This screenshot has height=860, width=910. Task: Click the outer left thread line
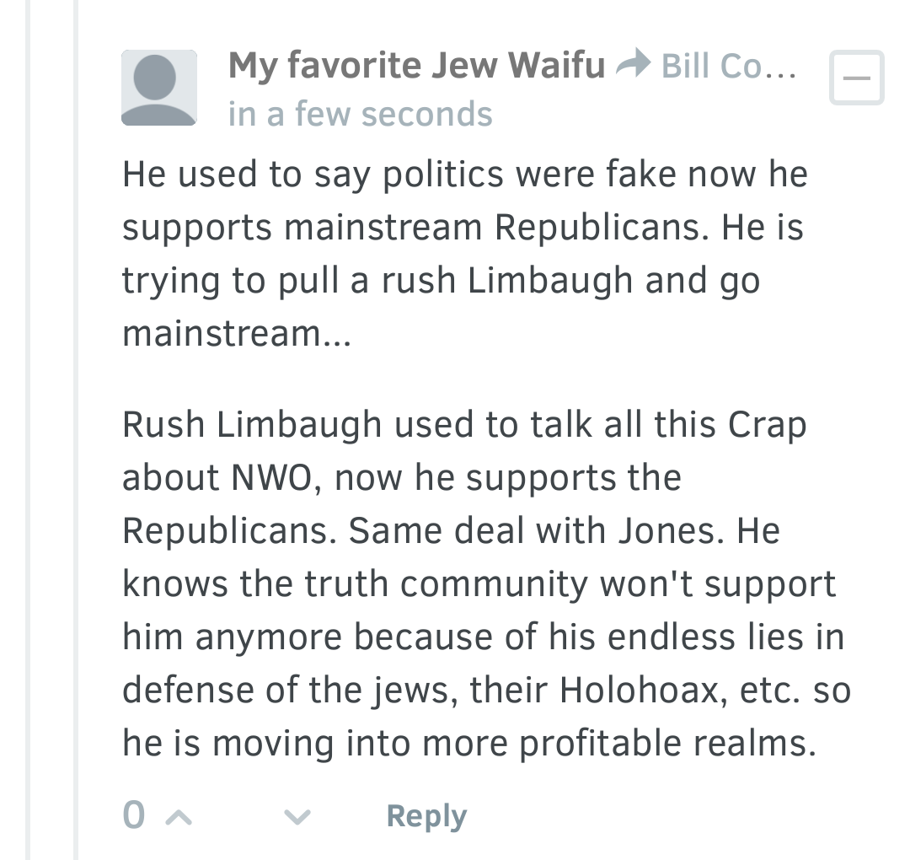point(28,430)
